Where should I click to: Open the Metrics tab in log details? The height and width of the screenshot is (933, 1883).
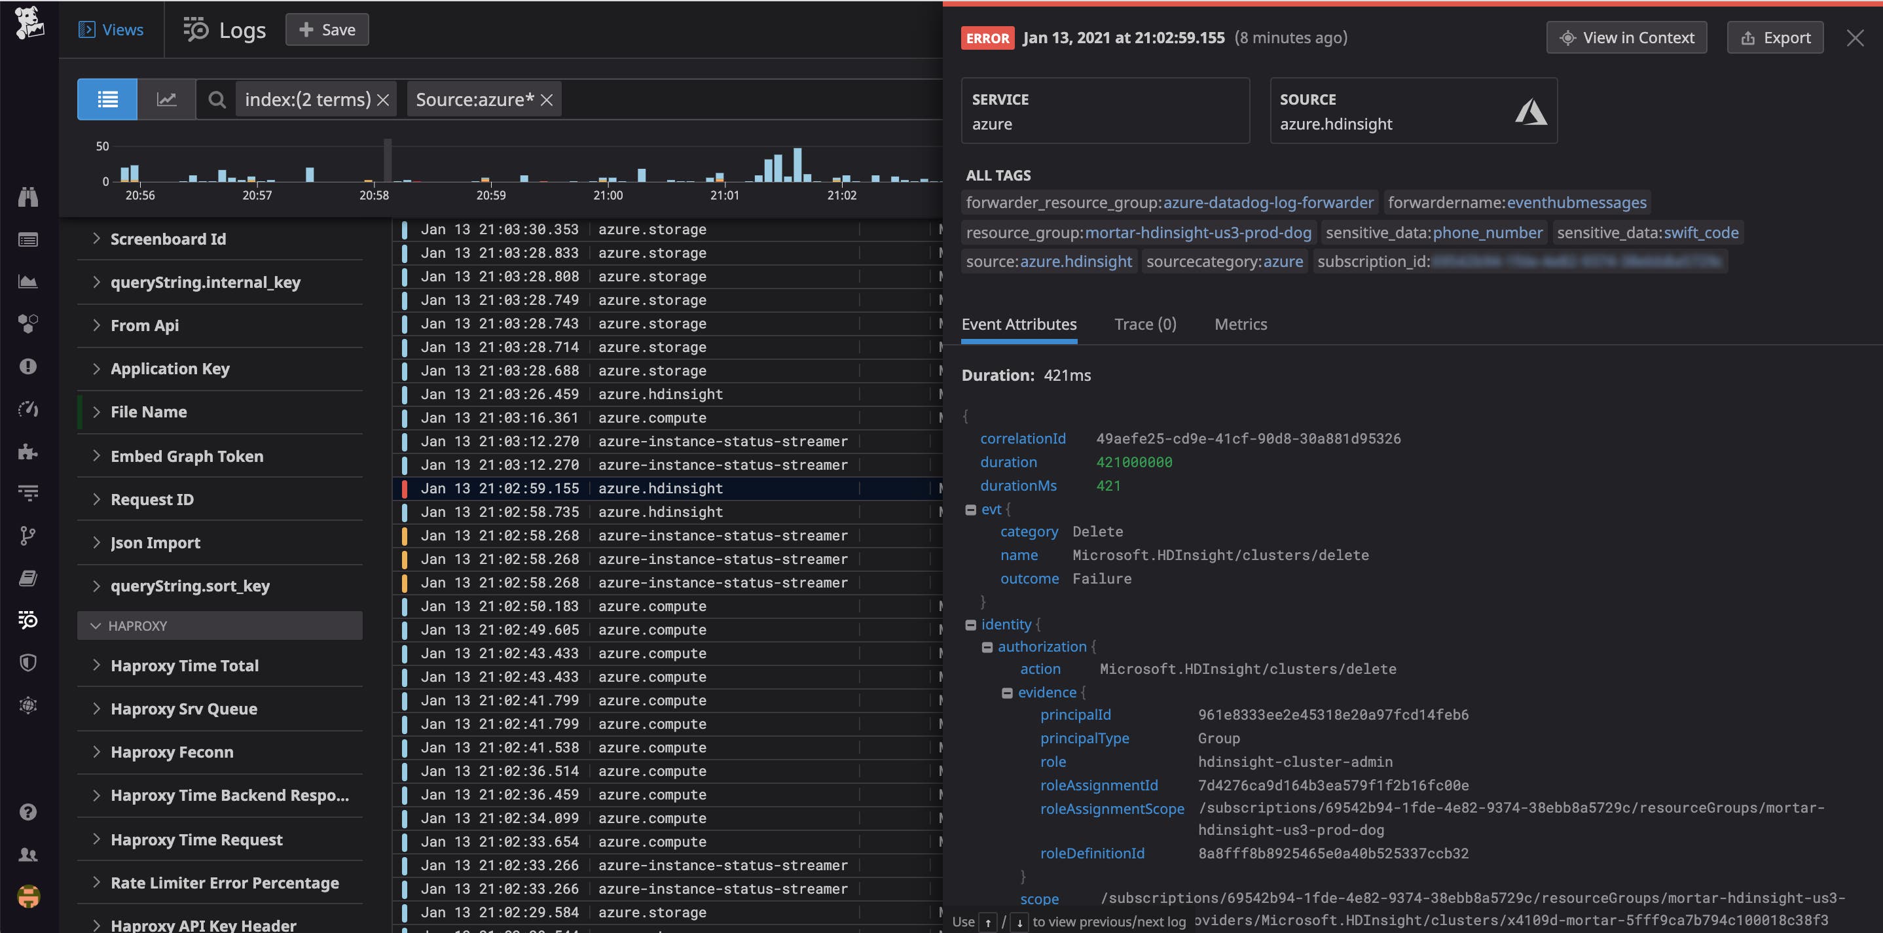pyautogui.click(x=1241, y=324)
